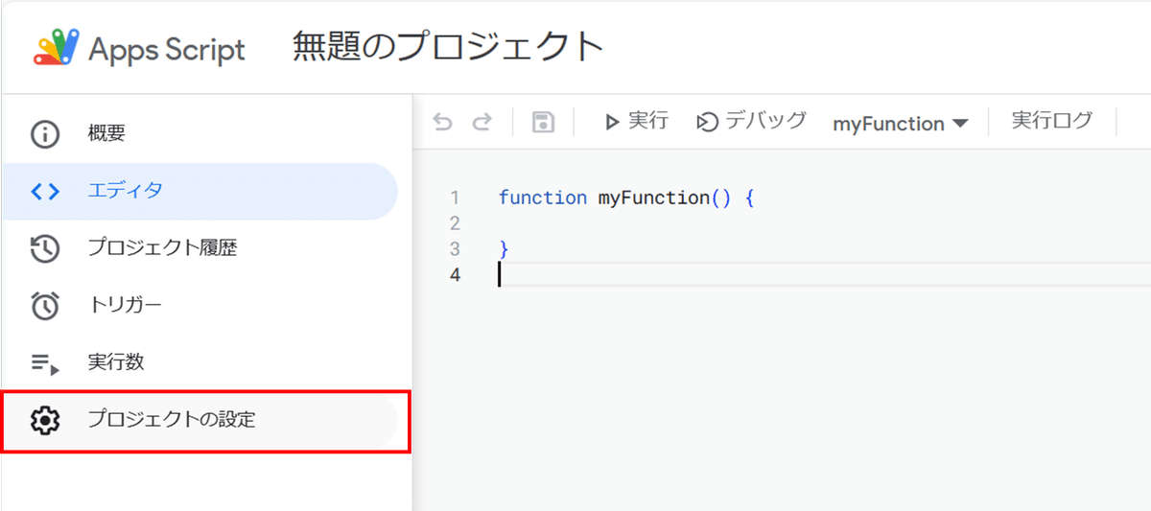Viewport: 1151px width, 511px height.
Task: Click the エディタ code brackets icon
Action: pos(45,191)
